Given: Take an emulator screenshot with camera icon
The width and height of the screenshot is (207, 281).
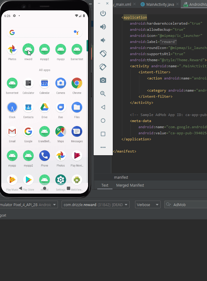Looking at the screenshot, I should 103,80.
